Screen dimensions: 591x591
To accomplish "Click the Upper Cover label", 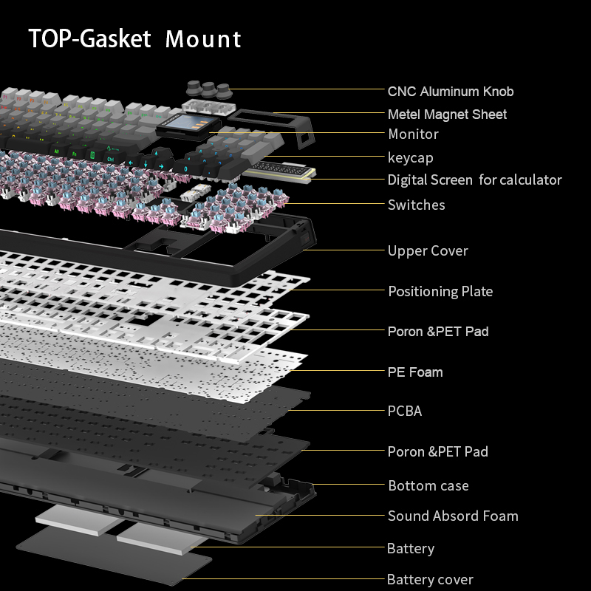I will click(x=428, y=251).
